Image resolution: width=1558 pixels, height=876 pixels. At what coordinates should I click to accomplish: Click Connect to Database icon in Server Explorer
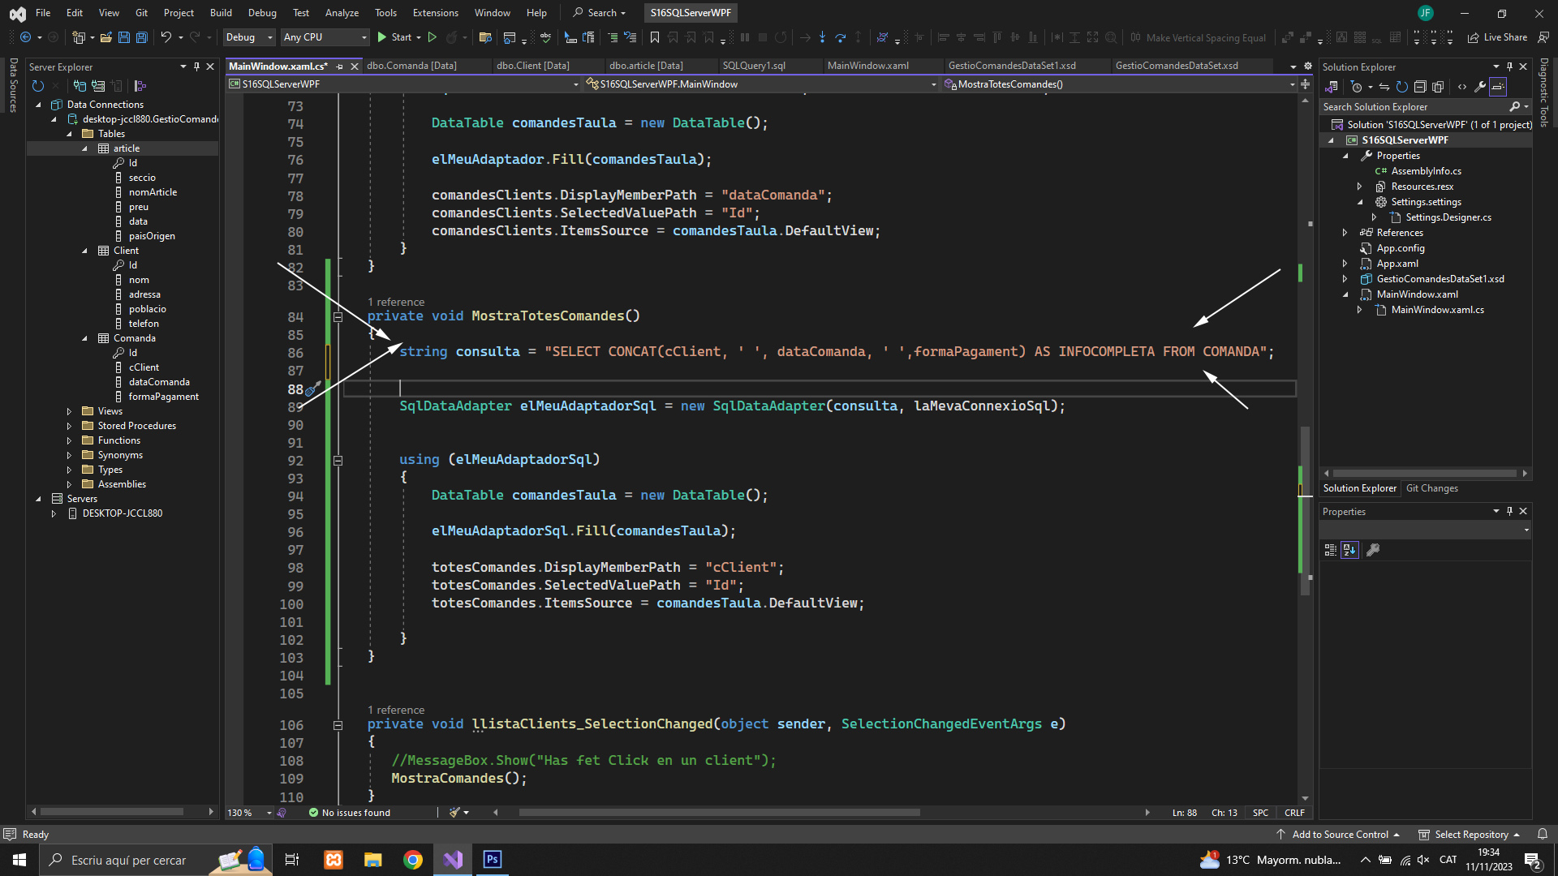pos(80,86)
